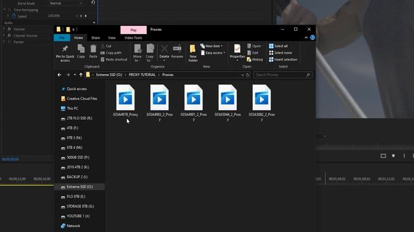414x232 pixels.
Task: Click Invert selection
Action: [283, 59]
